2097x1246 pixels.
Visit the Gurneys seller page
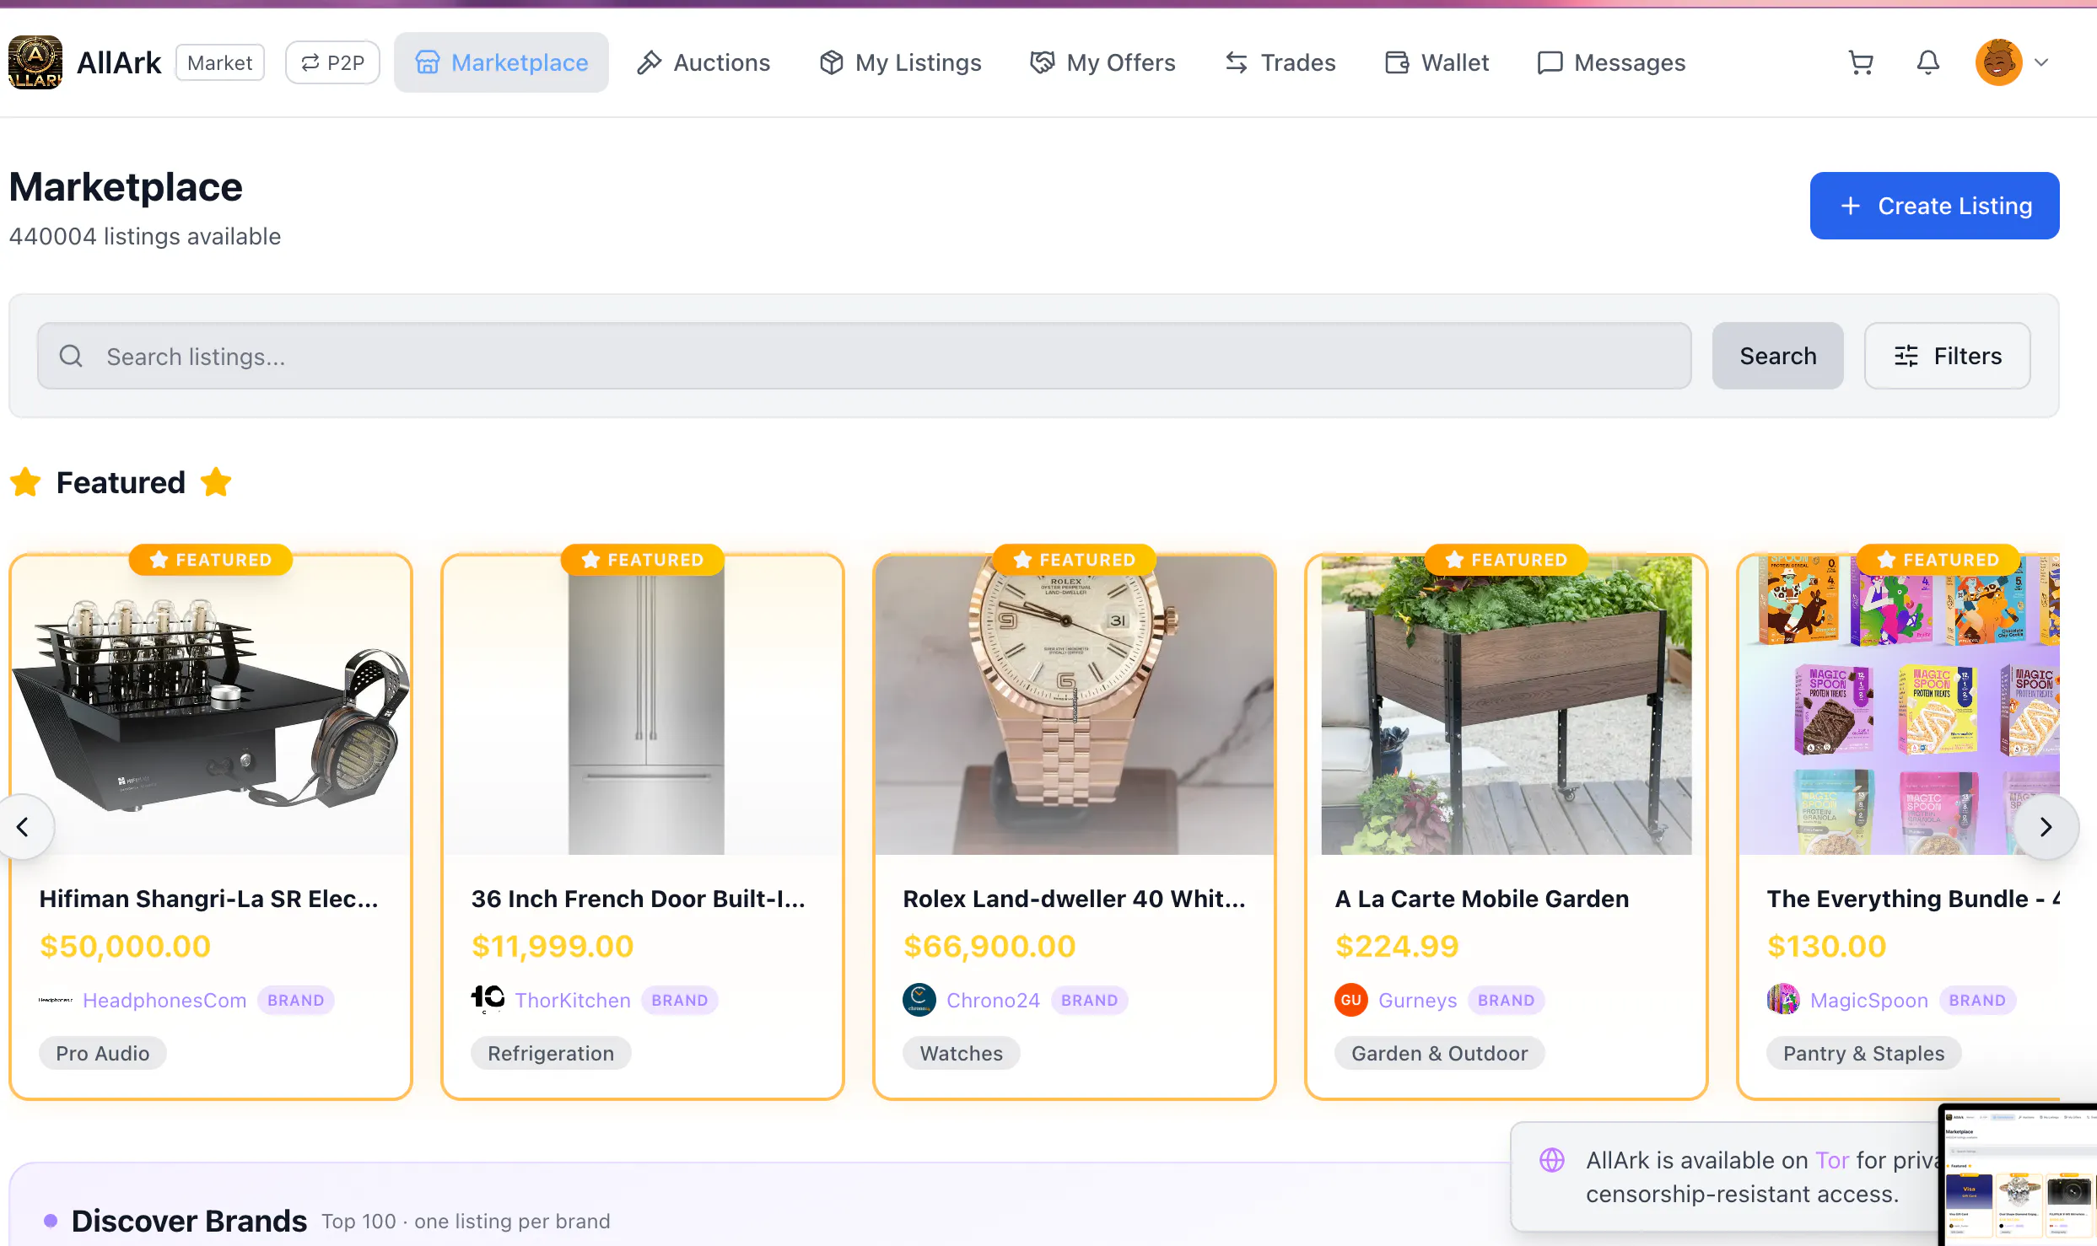click(x=1417, y=1000)
